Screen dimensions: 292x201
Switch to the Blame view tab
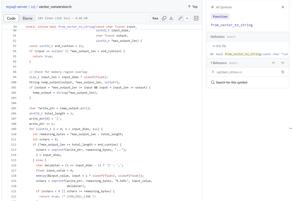click(28, 18)
